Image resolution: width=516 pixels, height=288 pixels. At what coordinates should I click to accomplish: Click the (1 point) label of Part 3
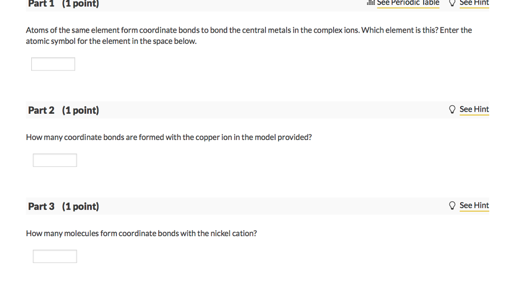tap(81, 206)
